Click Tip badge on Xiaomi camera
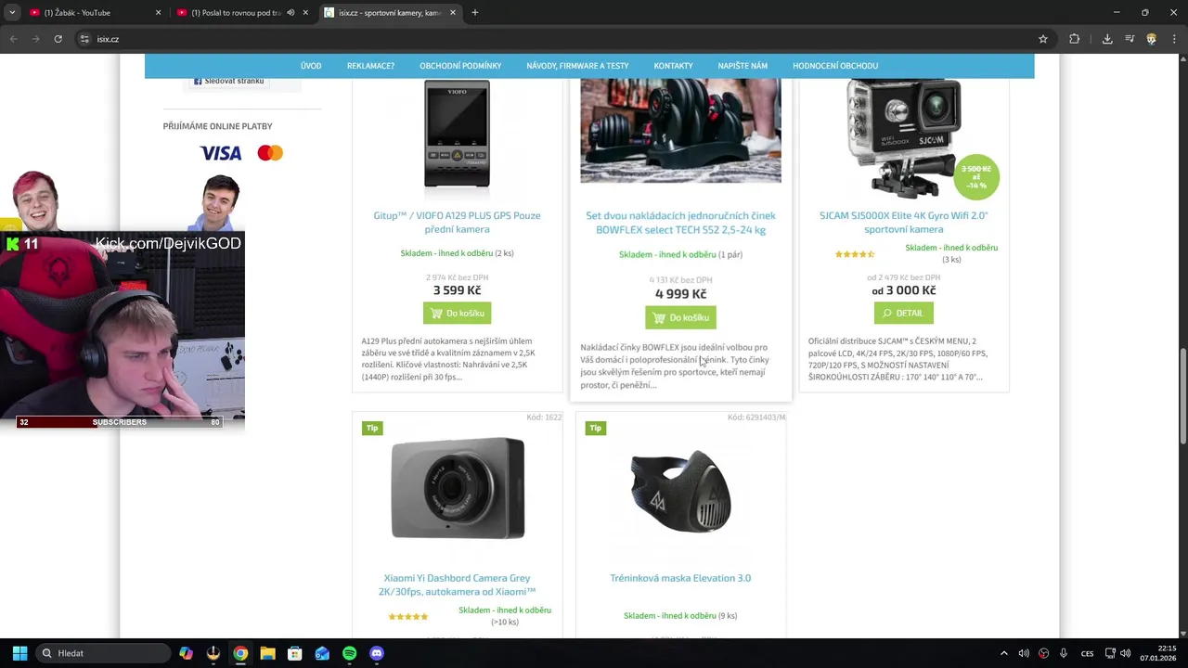This screenshot has width=1188, height=668. (x=372, y=428)
